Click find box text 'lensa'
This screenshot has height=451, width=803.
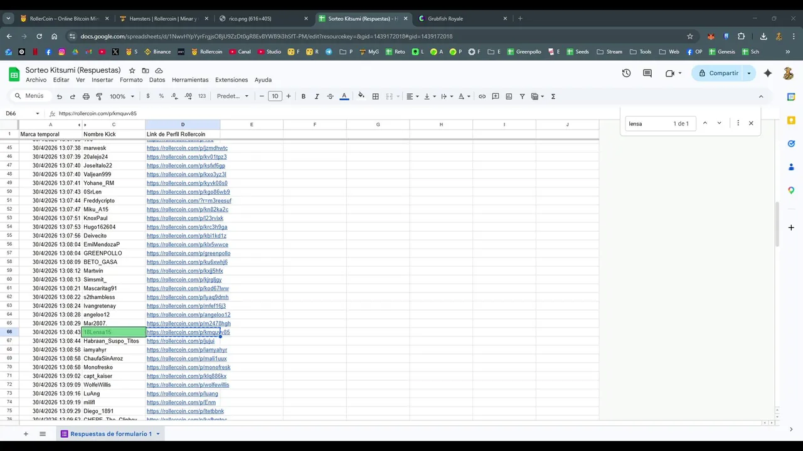click(x=635, y=124)
